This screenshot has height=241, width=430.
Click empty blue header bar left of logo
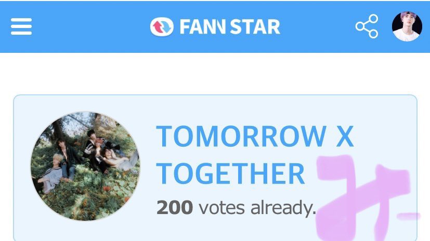tap(90, 26)
